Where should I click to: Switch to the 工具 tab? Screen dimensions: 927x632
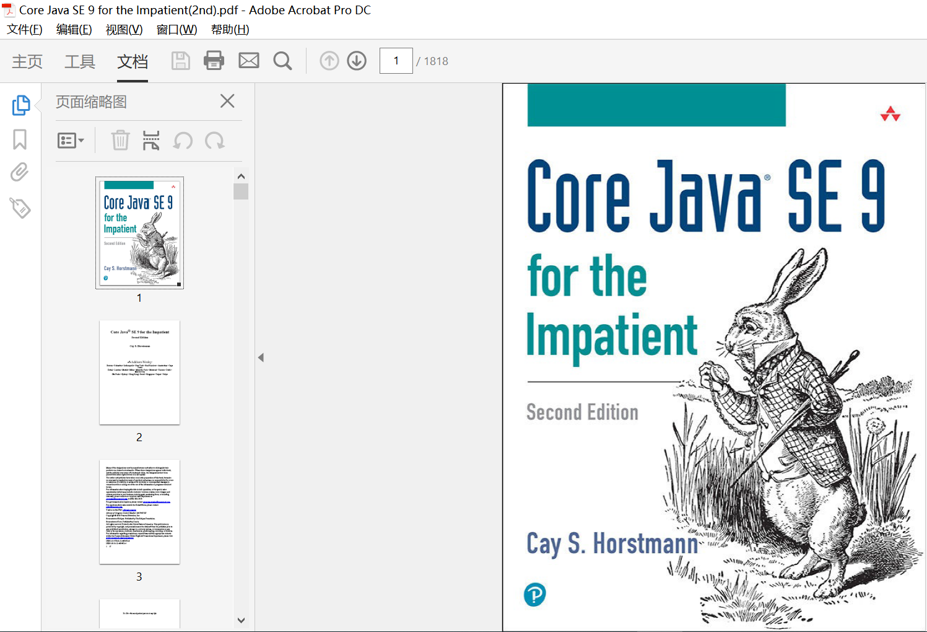(x=80, y=61)
